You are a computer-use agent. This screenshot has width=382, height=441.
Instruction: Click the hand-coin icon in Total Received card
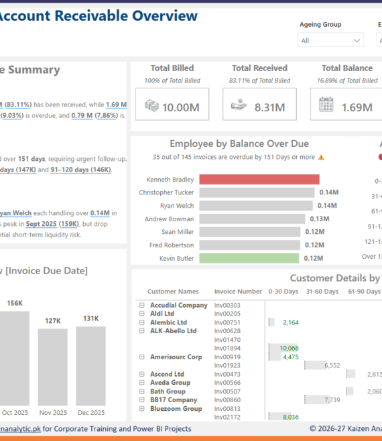239,105
